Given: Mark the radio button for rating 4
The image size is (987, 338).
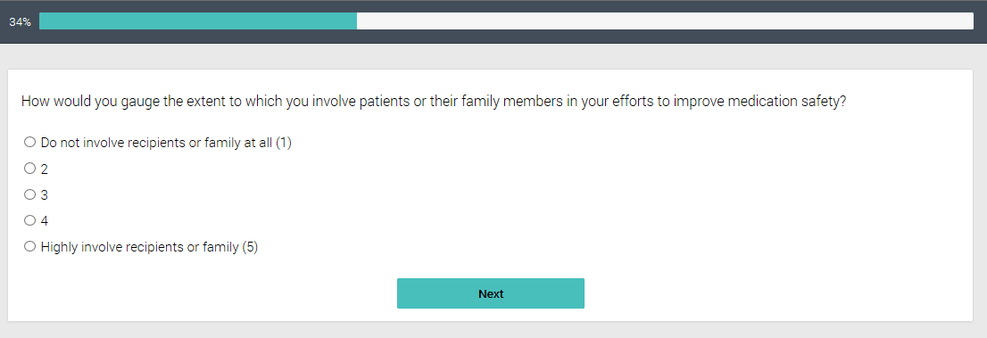Looking at the screenshot, I should 29,220.
